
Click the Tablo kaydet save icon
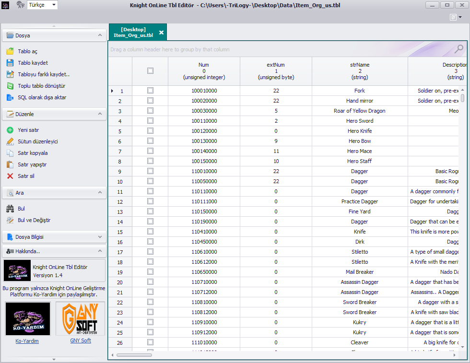click(x=10, y=63)
